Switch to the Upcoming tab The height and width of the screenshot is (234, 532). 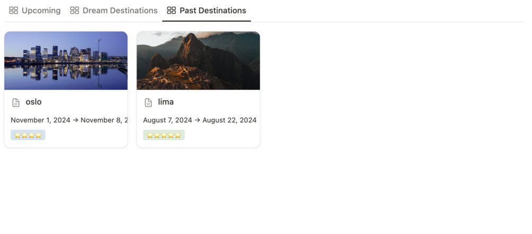tap(41, 11)
